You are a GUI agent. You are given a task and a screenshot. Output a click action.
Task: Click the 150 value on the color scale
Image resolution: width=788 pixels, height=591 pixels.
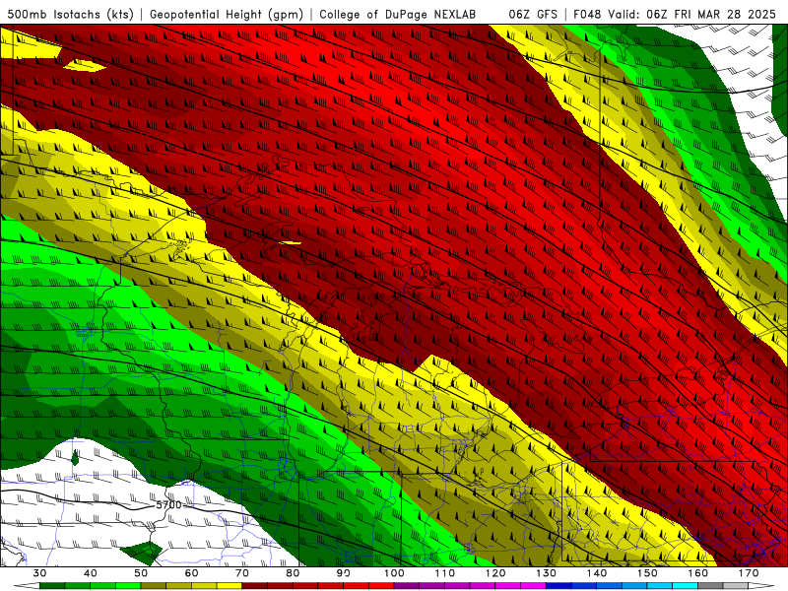click(x=647, y=573)
